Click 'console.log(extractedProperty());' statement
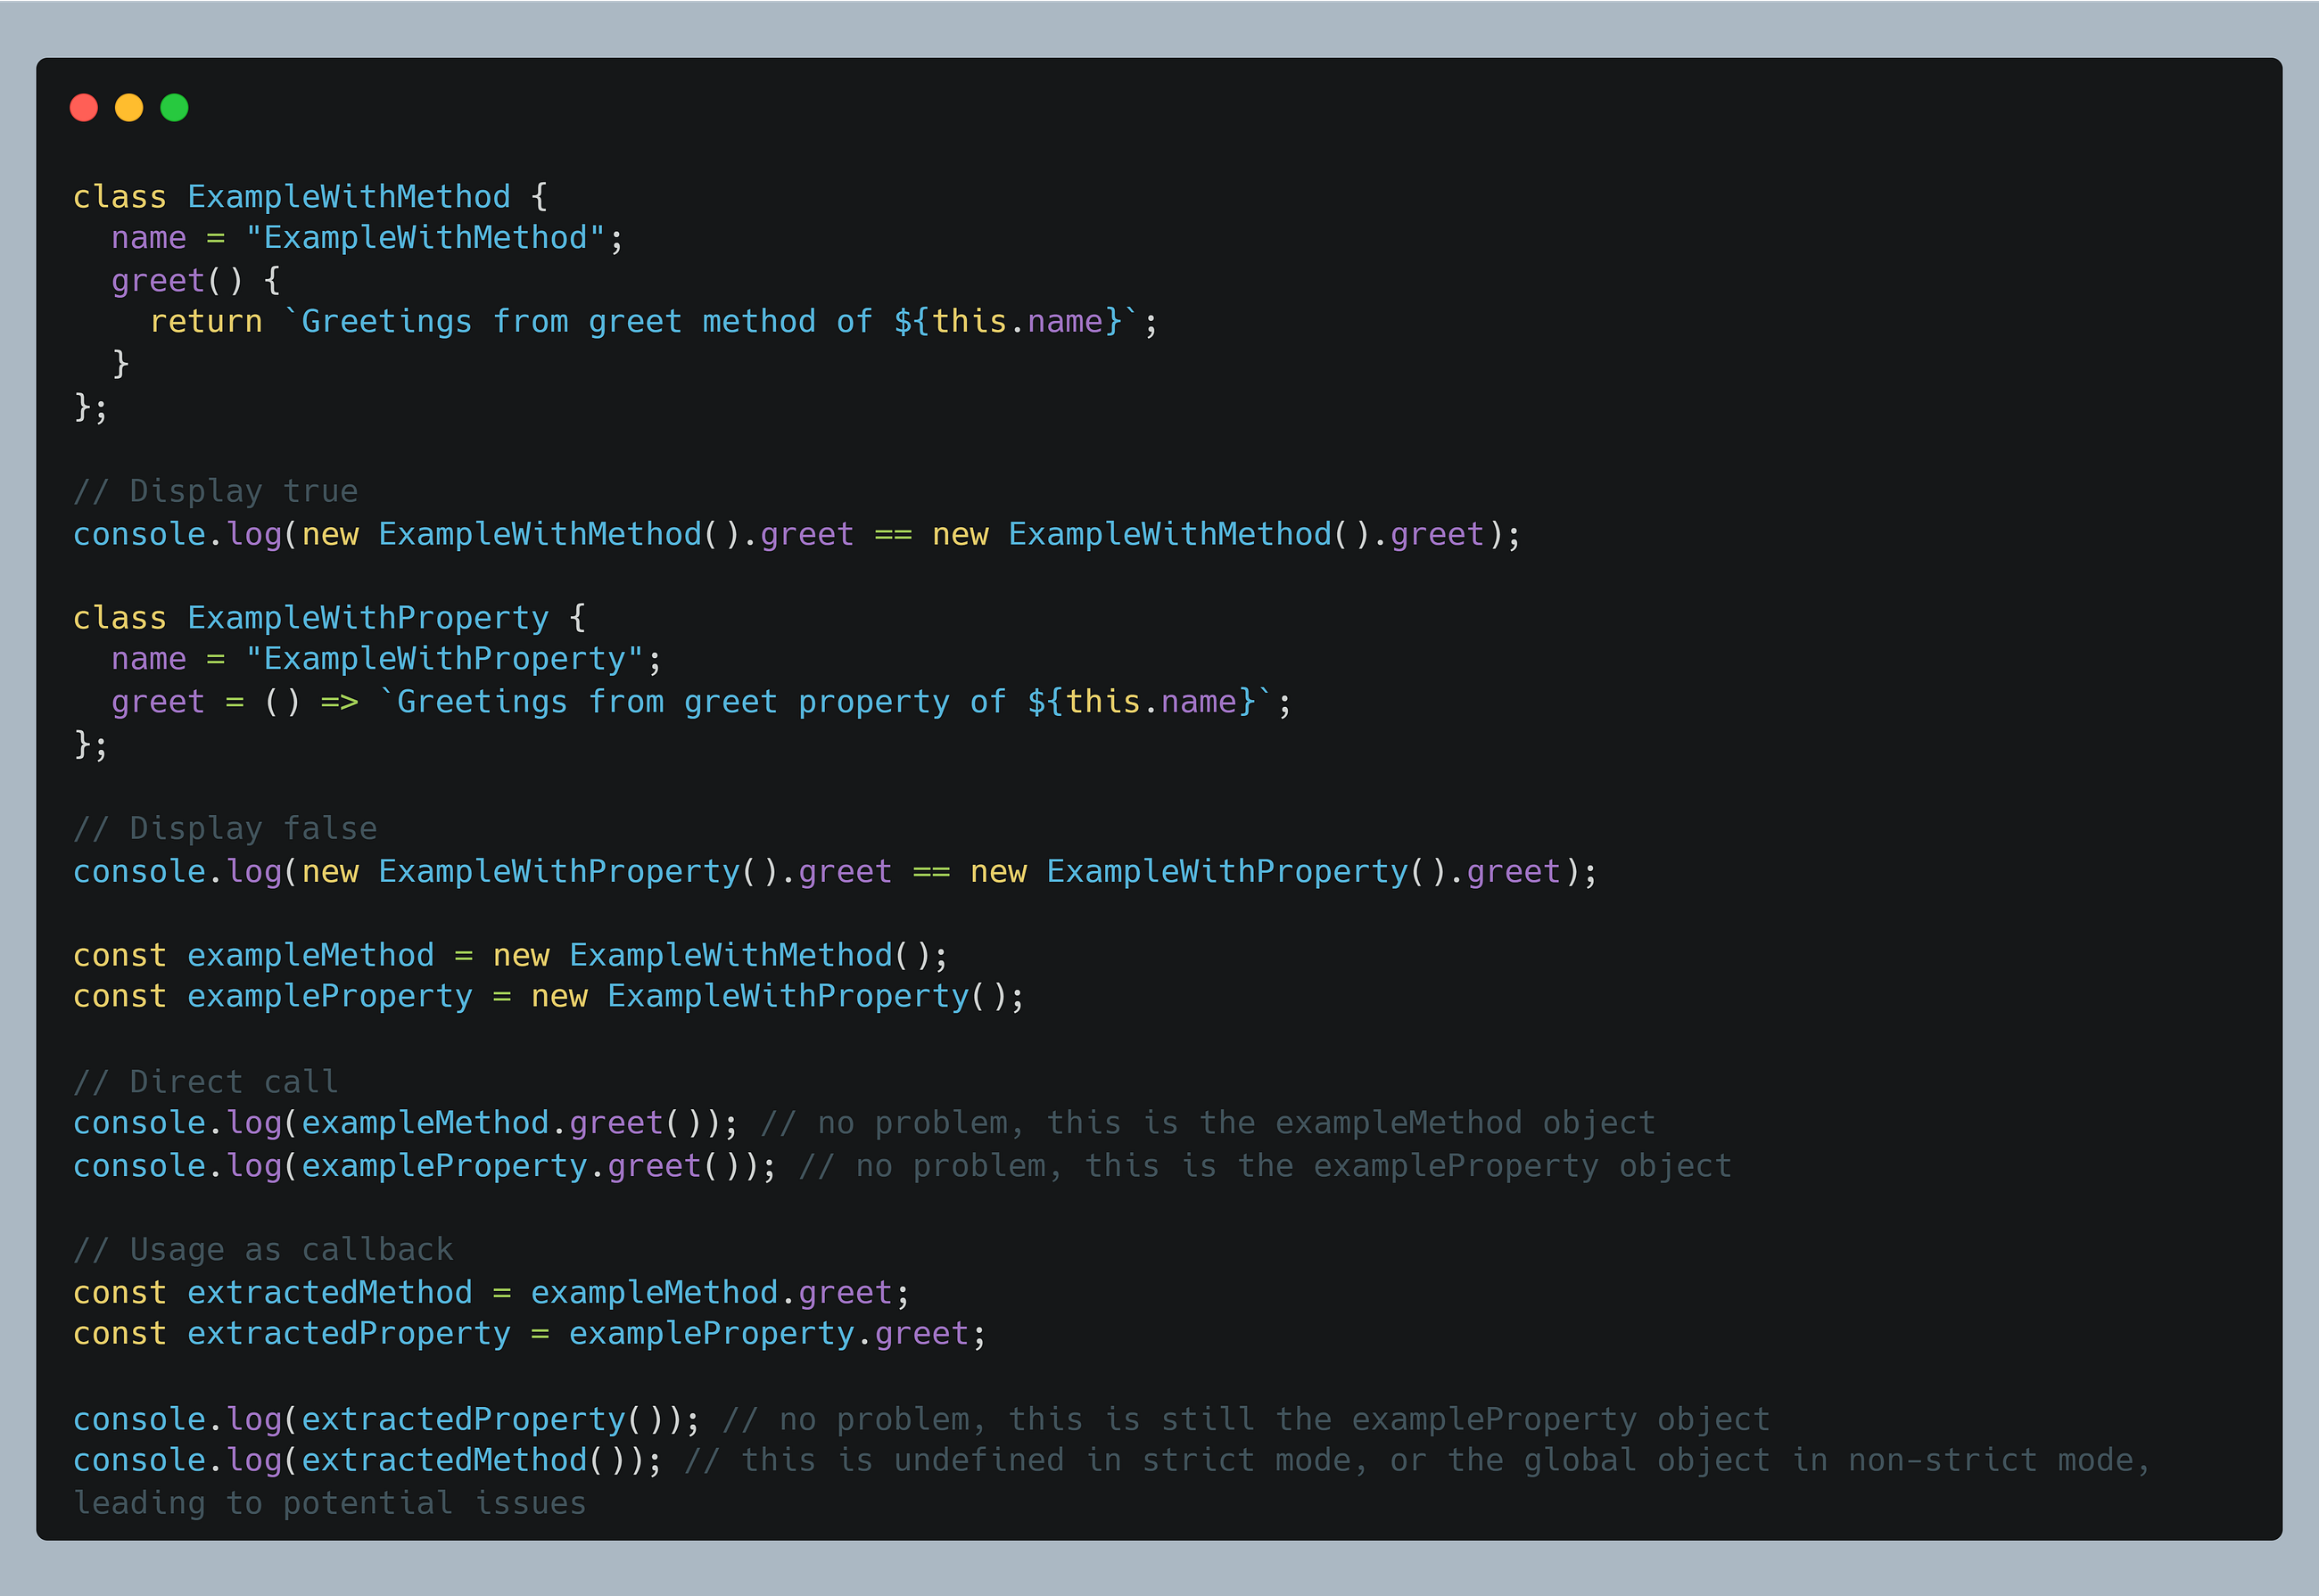Screen dimensions: 2319x1596 (387, 1419)
